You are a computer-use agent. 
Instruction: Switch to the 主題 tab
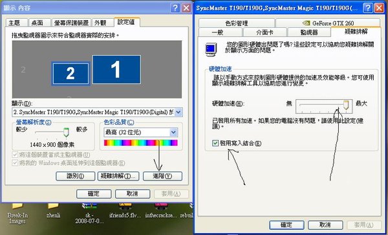coord(16,23)
